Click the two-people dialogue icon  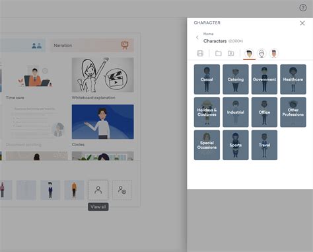(x=36, y=46)
